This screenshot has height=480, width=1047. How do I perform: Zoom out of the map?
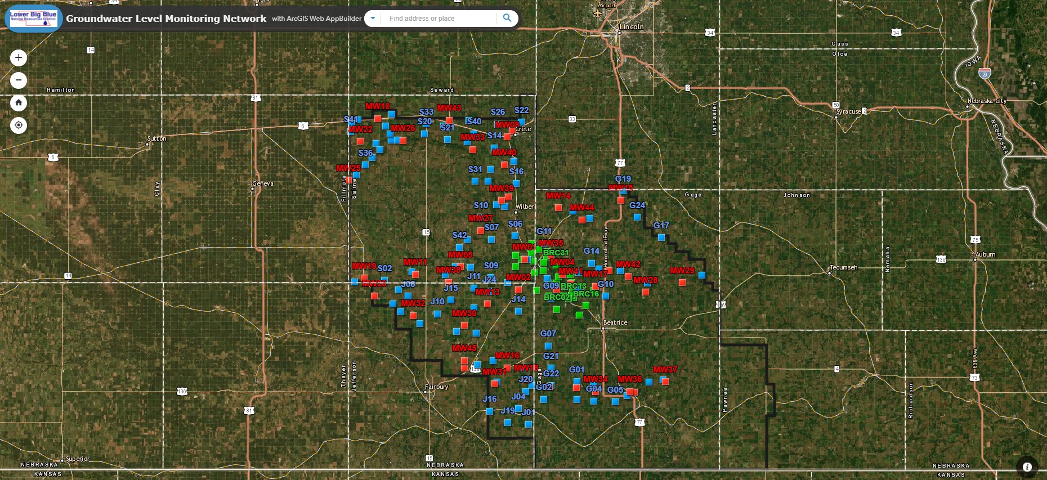(19, 80)
